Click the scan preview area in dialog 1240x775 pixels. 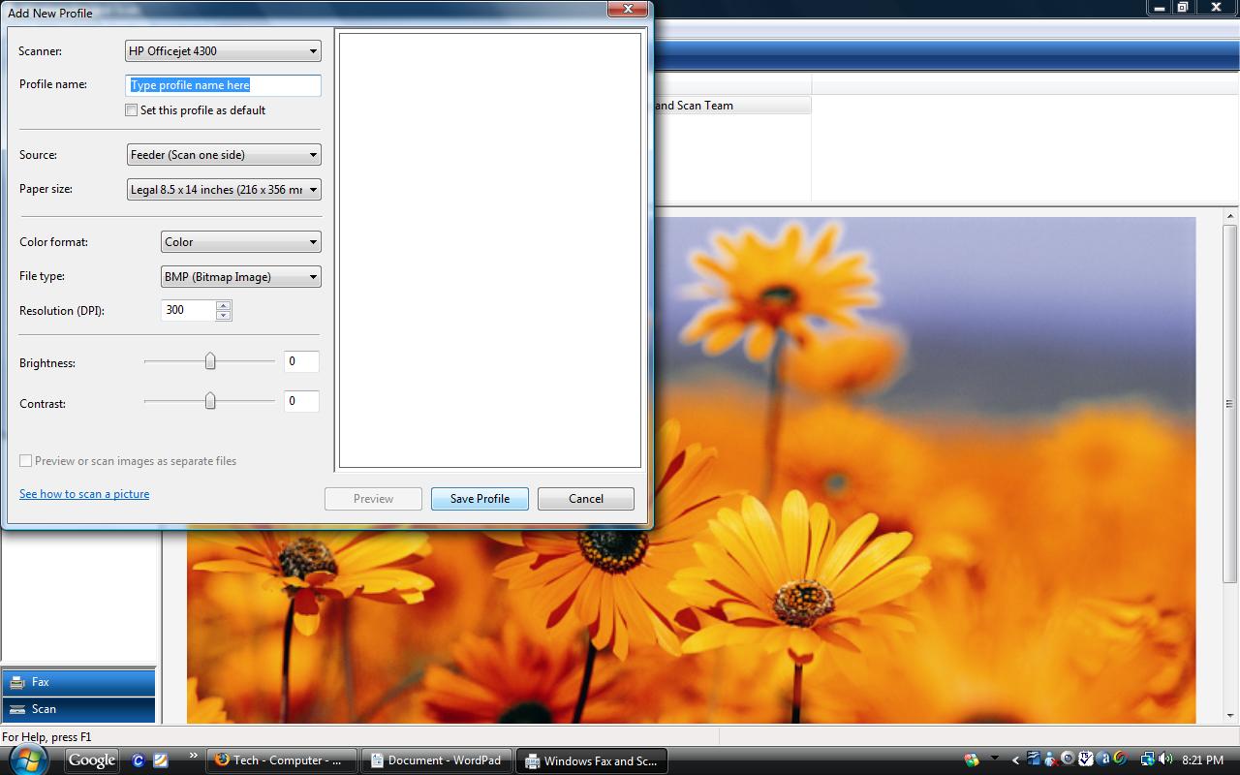(489, 250)
